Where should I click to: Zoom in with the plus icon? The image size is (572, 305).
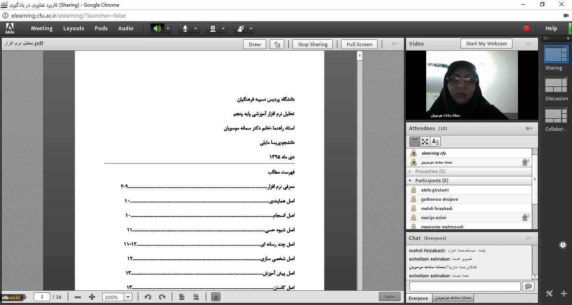[92, 297]
